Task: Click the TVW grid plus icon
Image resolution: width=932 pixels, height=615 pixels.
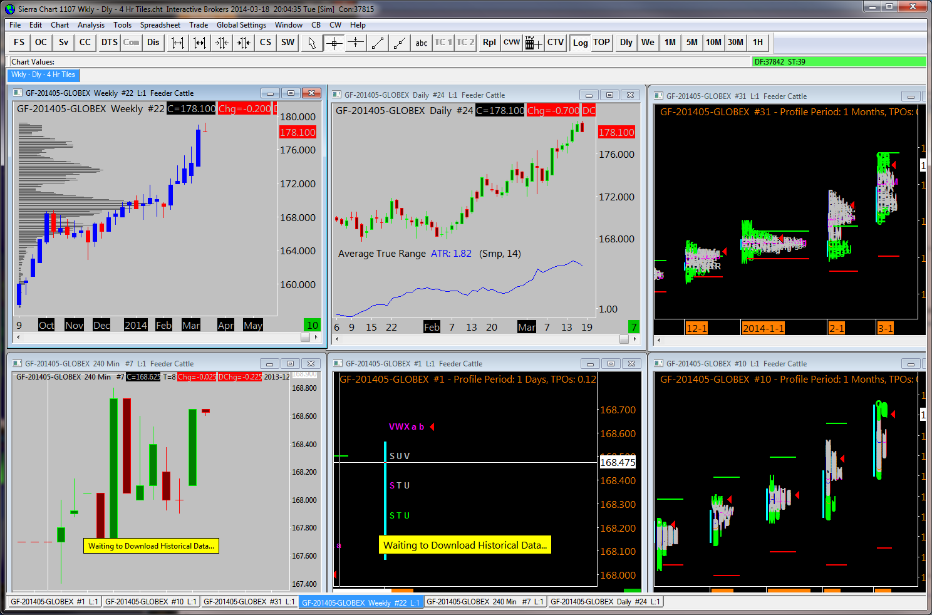Action: coord(534,43)
